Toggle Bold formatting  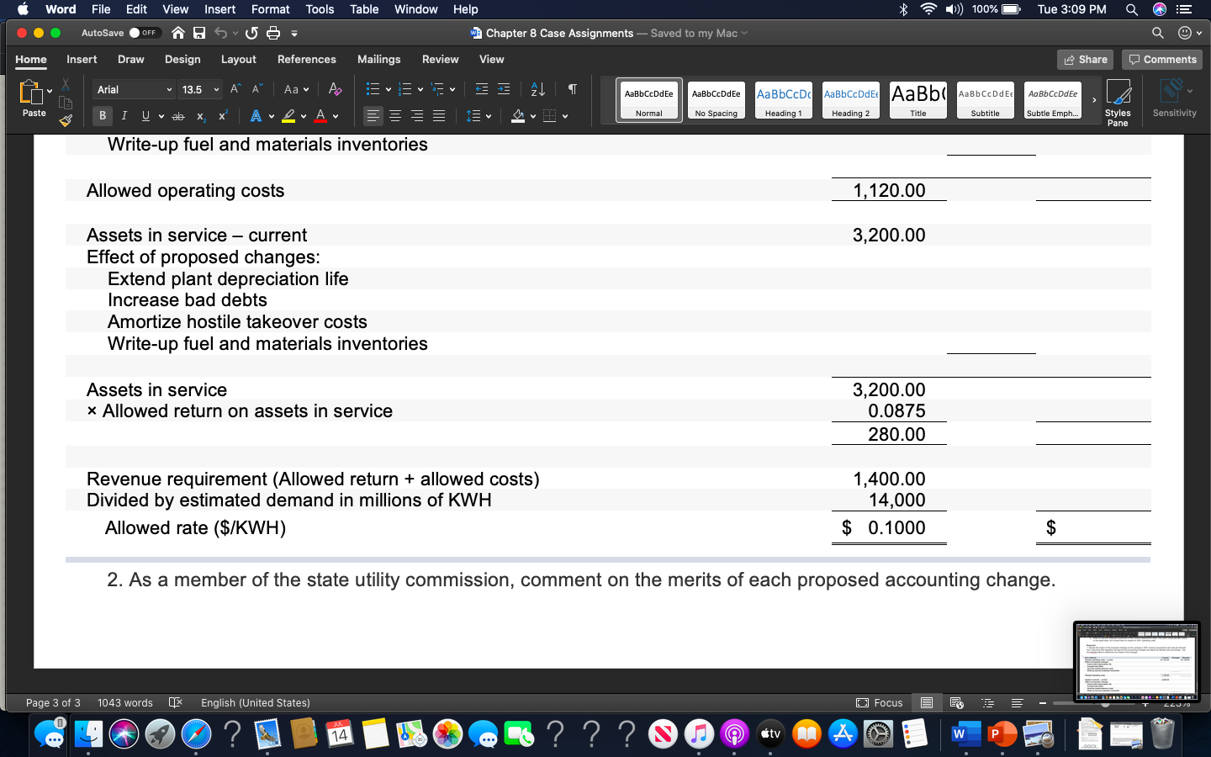point(103,116)
